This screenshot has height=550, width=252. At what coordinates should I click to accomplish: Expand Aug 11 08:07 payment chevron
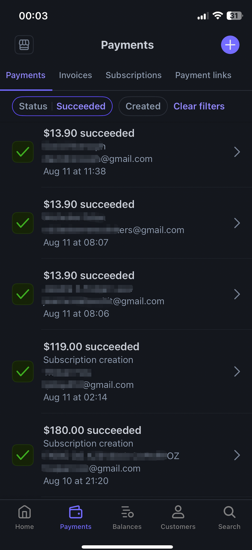237,223
